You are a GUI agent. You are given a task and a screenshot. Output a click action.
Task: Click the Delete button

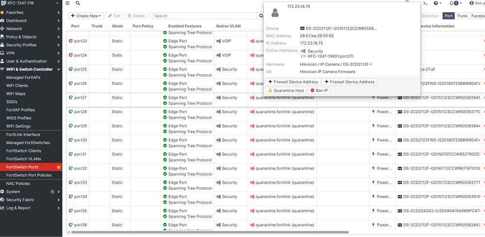[136, 16]
